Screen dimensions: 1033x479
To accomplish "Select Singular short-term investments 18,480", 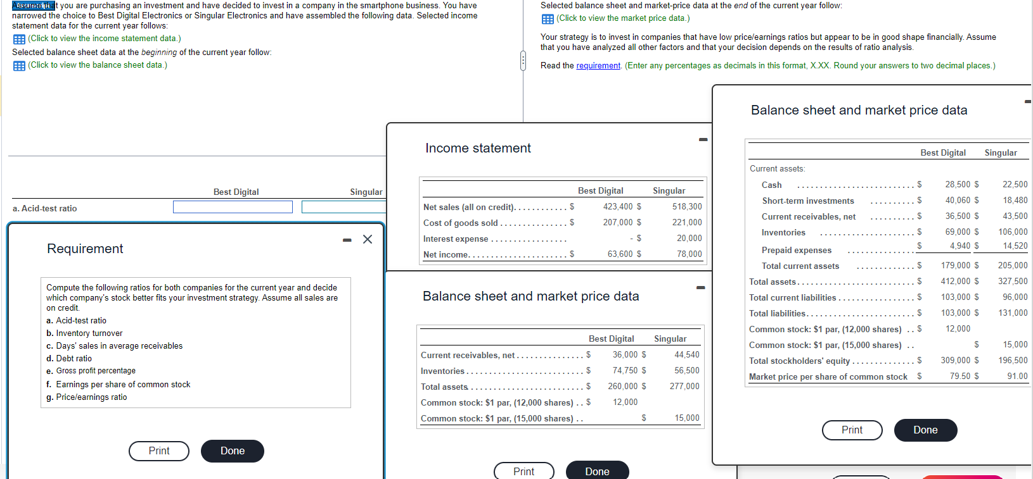I will pyautogui.click(x=1015, y=201).
